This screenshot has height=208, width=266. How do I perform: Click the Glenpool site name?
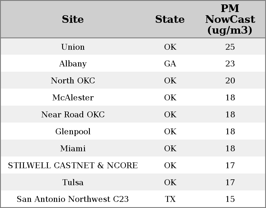click(x=73, y=132)
